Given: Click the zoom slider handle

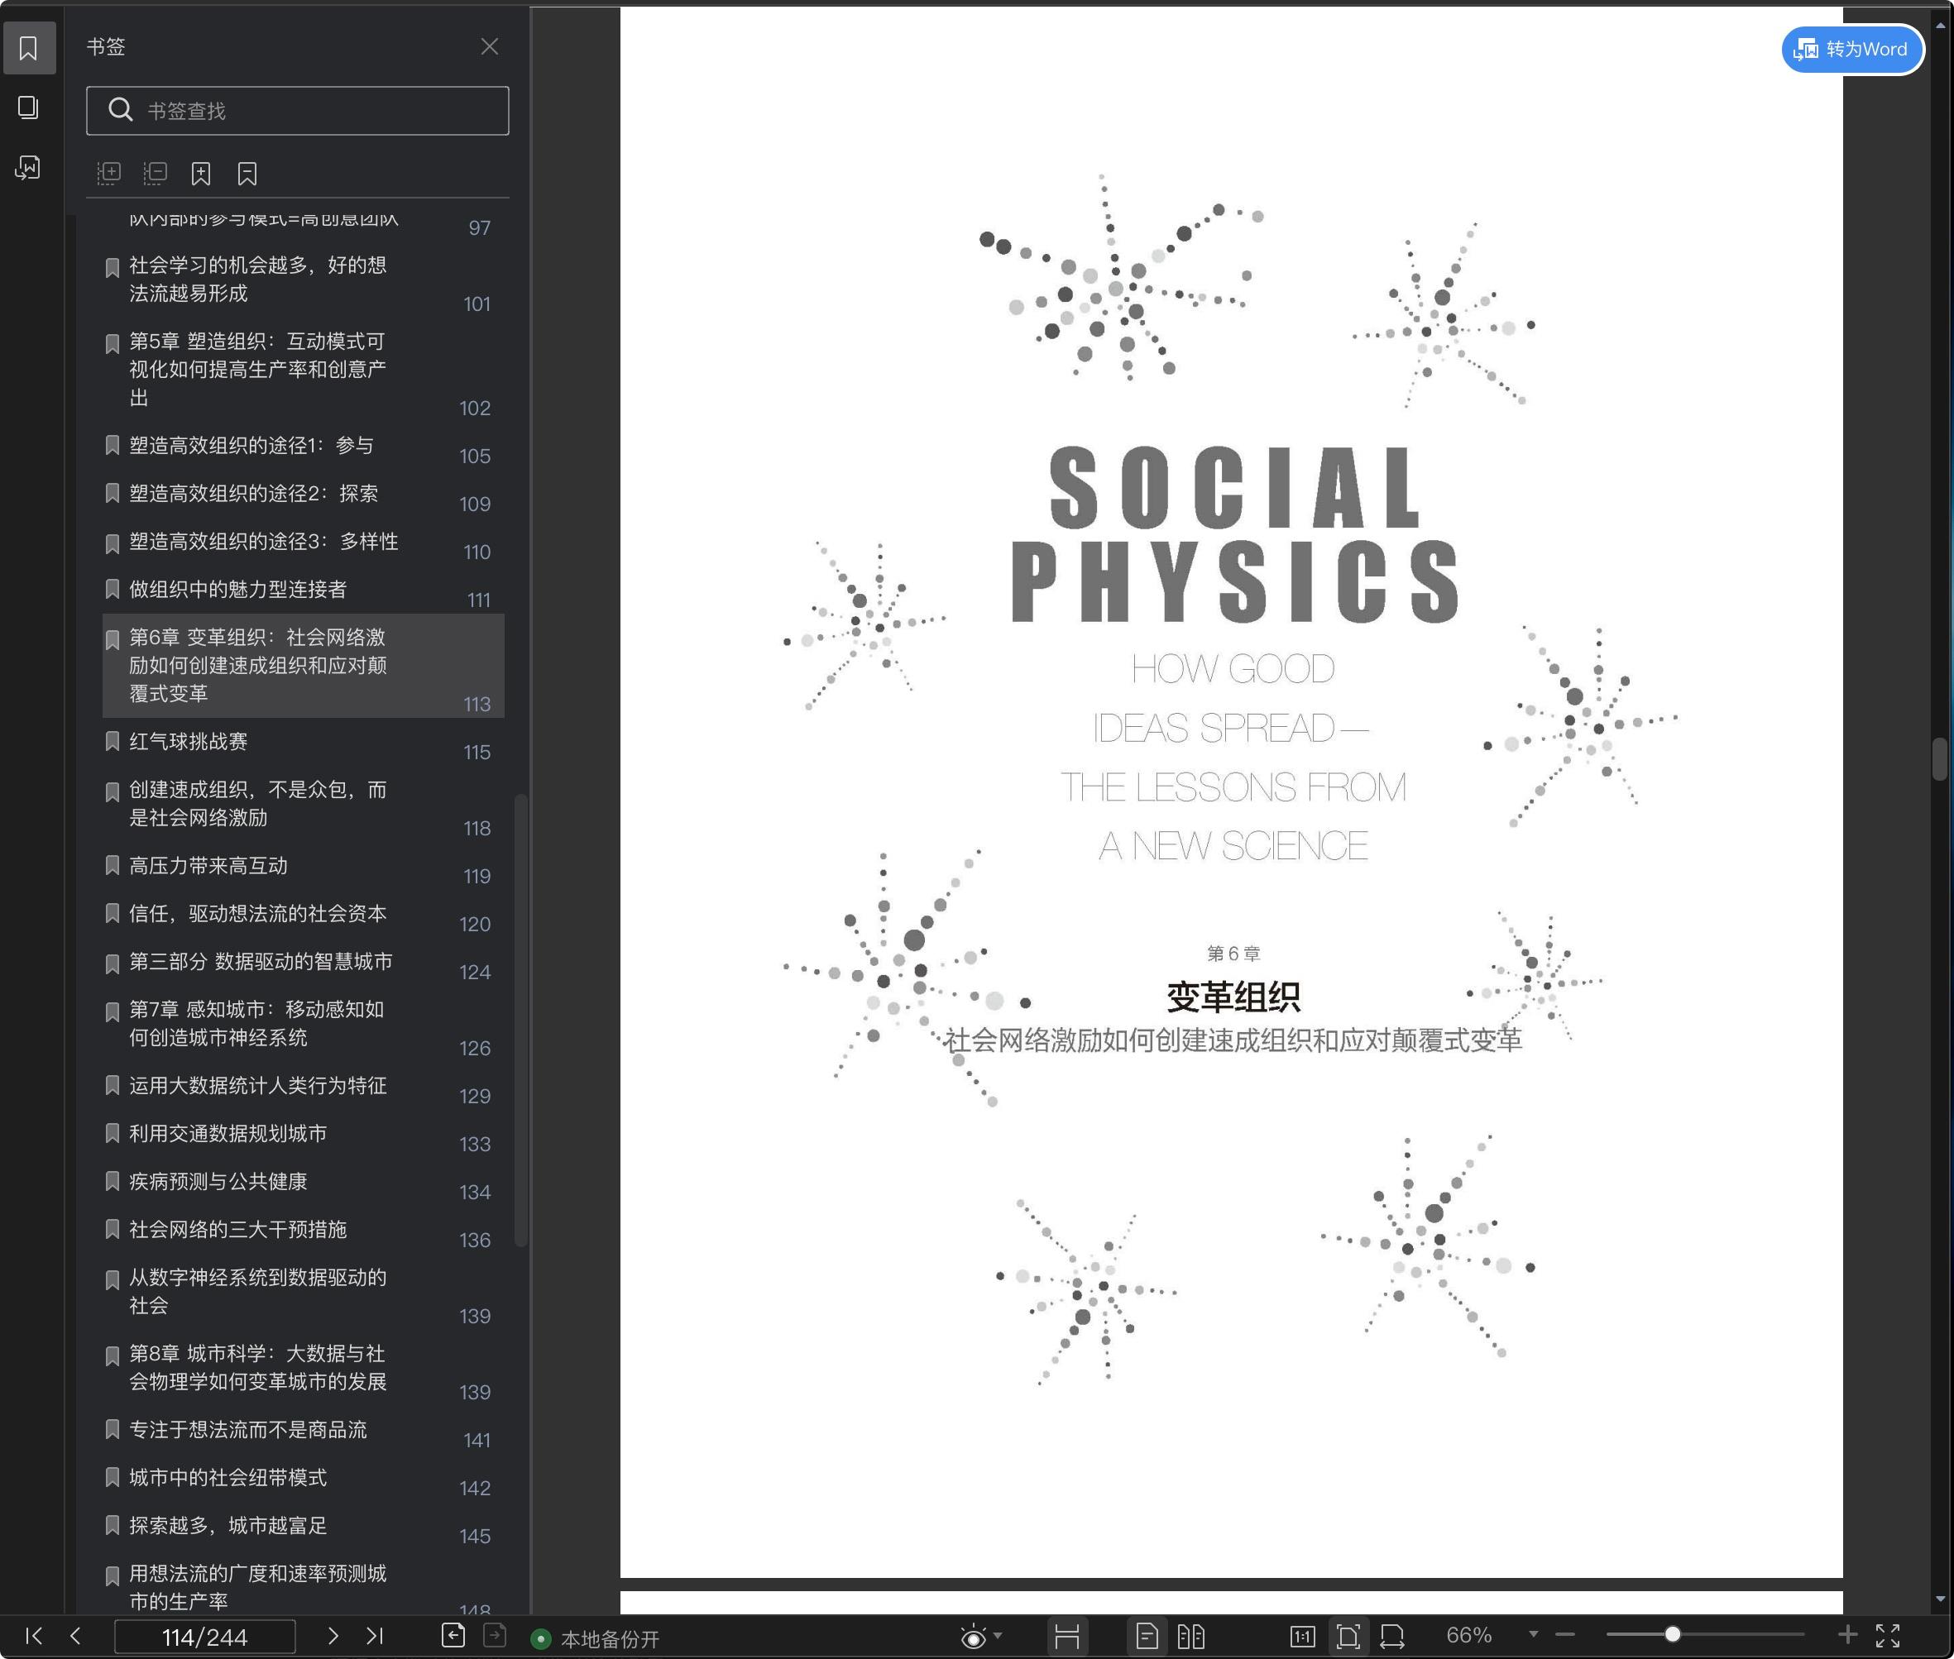Looking at the screenshot, I should pyautogui.click(x=1673, y=1634).
